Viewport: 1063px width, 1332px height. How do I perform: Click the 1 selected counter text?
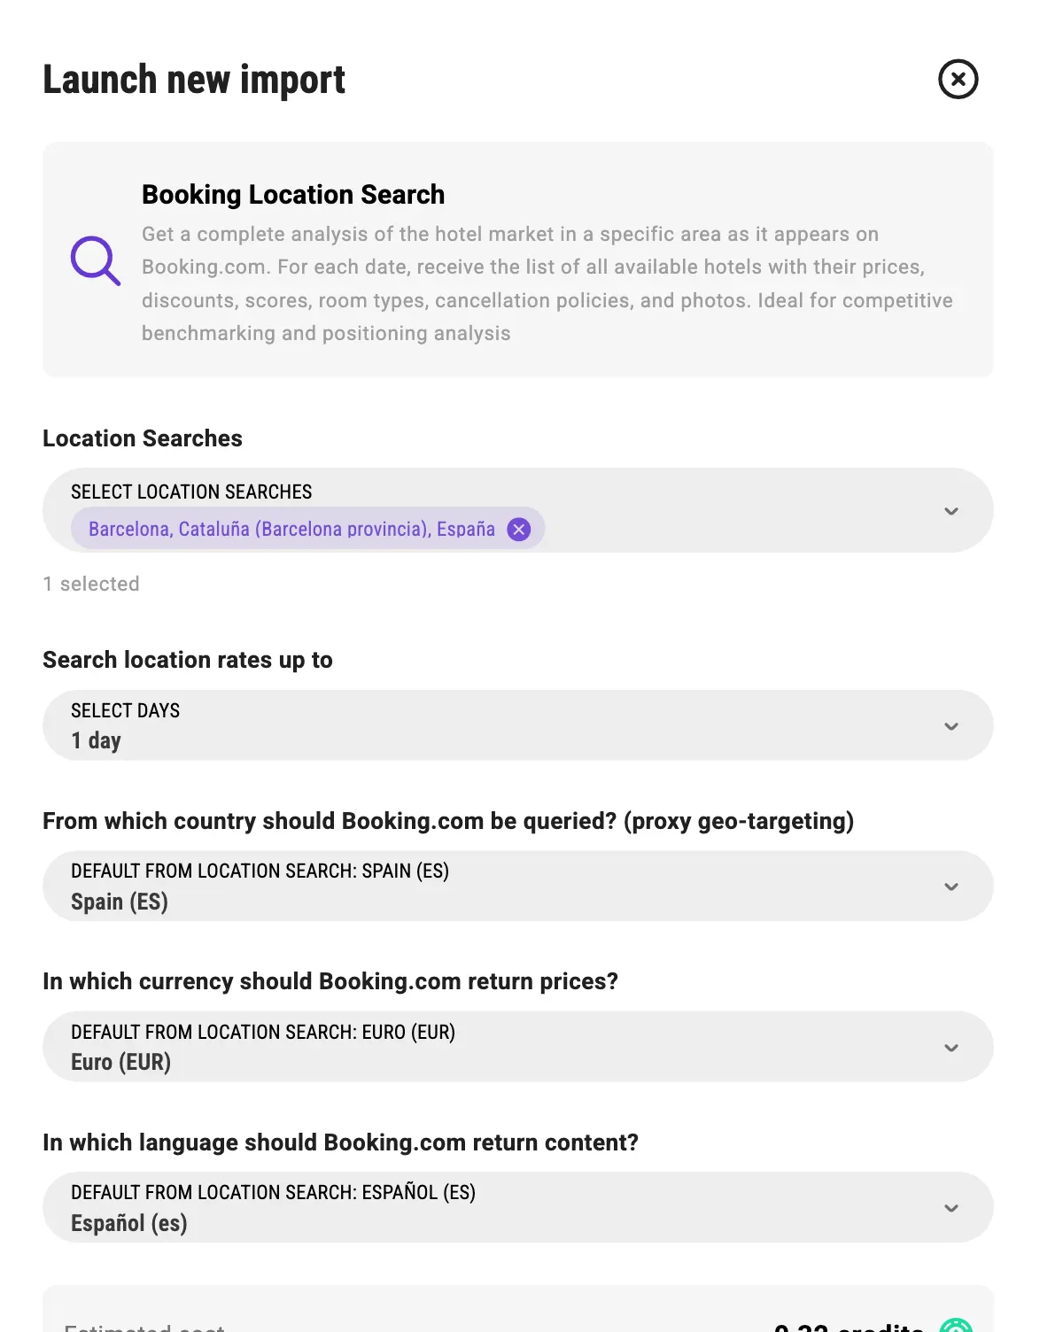click(x=91, y=585)
